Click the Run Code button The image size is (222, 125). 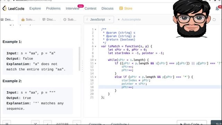pos(192,123)
